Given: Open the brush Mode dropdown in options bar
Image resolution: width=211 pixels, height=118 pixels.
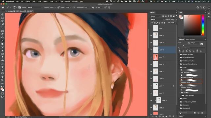Looking at the screenshot, I should coord(35,8).
